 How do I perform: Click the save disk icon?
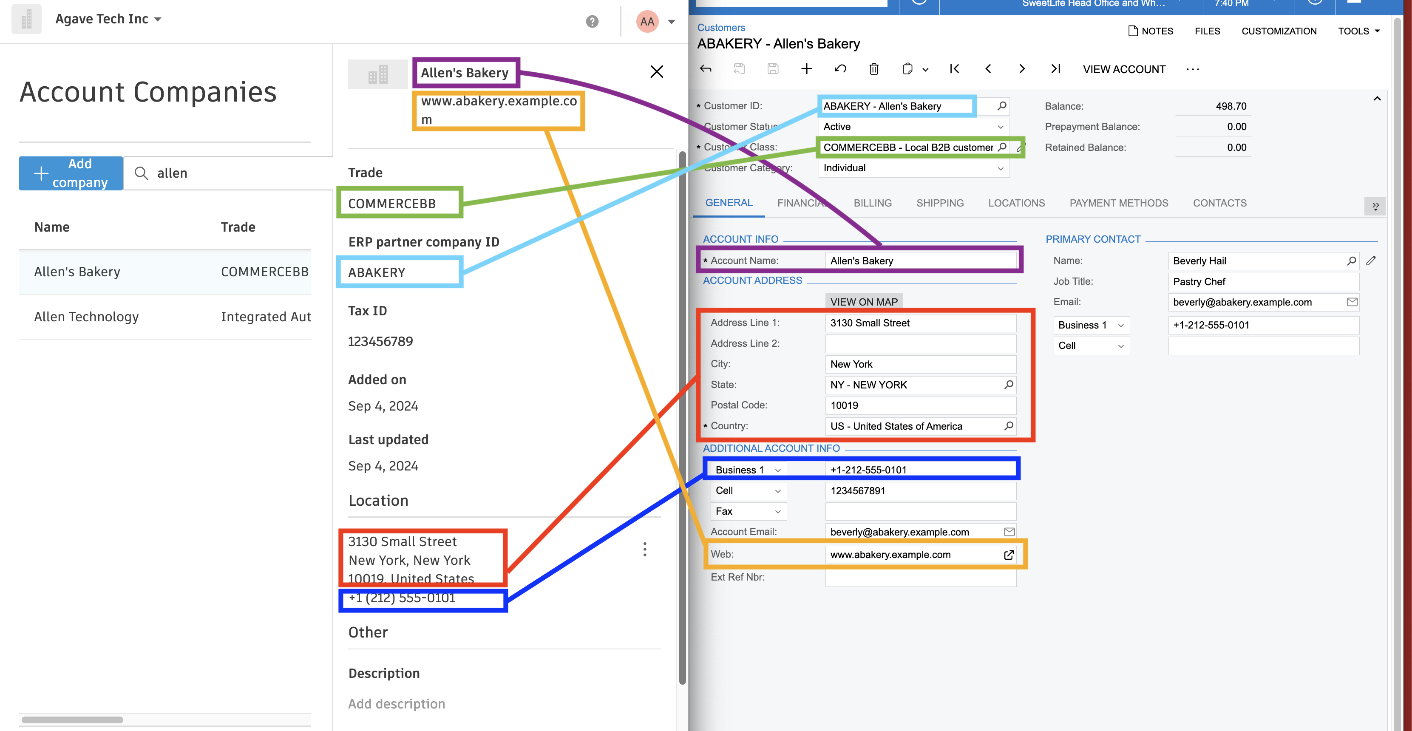773,69
